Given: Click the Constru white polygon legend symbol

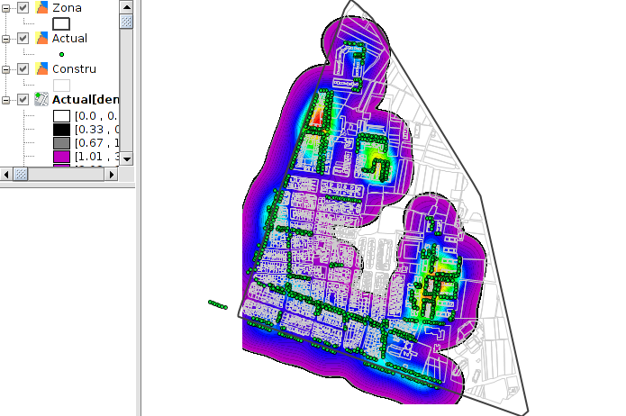Looking at the screenshot, I should pos(61,85).
